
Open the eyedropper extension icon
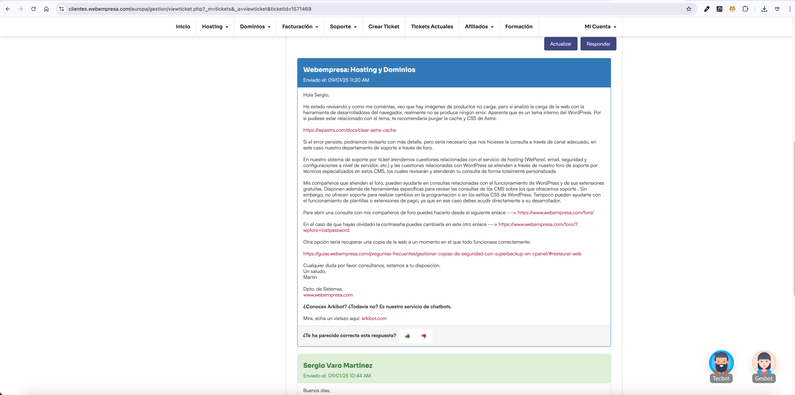click(x=707, y=9)
